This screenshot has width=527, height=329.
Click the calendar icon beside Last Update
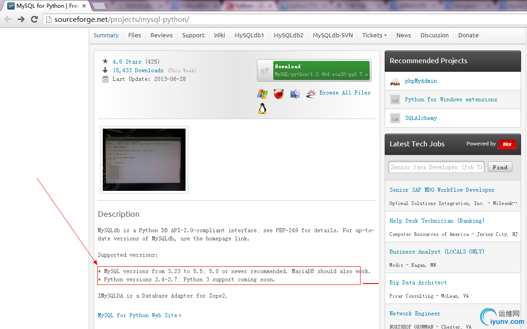105,80
